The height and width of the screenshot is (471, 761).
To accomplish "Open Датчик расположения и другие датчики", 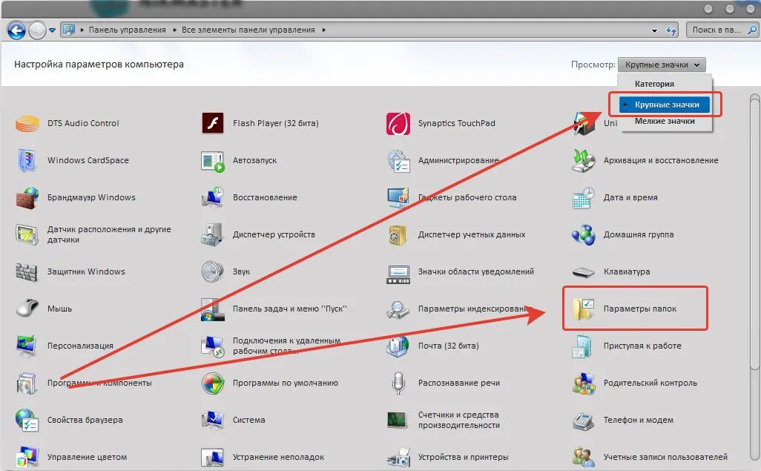I will pyautogui.click(x=109, y=234).
